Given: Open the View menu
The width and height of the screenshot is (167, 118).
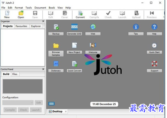Looking at the screenshot, I should (x=60, y=8).
